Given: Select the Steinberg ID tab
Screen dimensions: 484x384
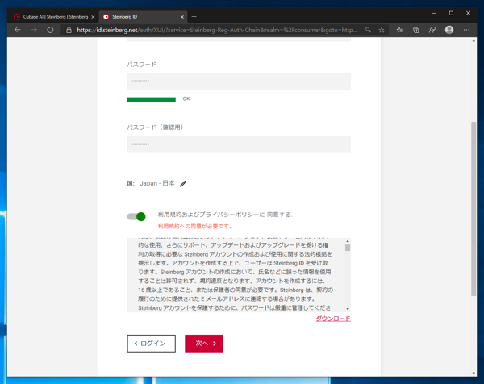Looking at the screenshot, I should [144, 17].
